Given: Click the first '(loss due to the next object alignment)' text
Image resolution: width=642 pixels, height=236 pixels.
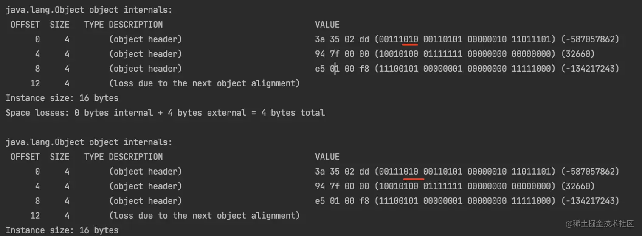Looking at the screenshot, I should point(204,83).
